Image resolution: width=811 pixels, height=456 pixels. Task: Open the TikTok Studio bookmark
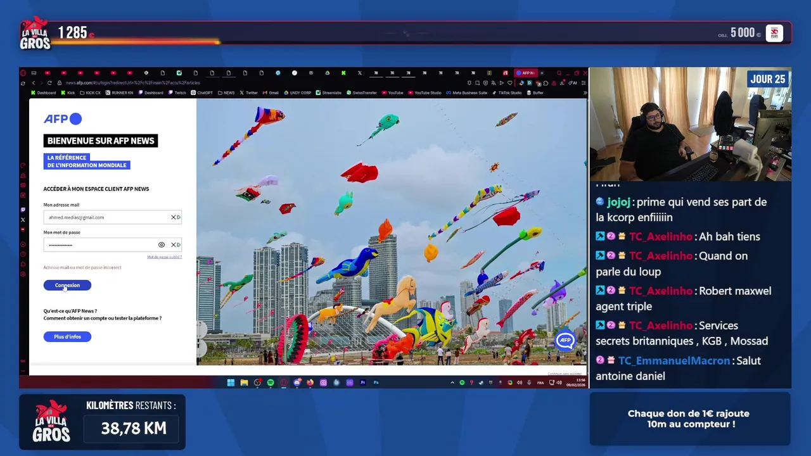(507, 92)
